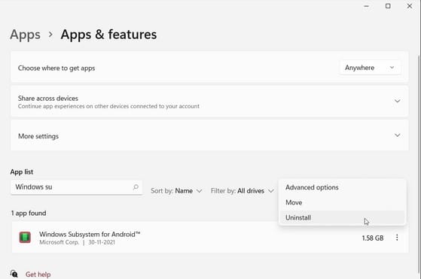Viewport: 421px width, 279px height.
Task: Open the Filter by All drives dropdown
Action: [x=243, y=191]
